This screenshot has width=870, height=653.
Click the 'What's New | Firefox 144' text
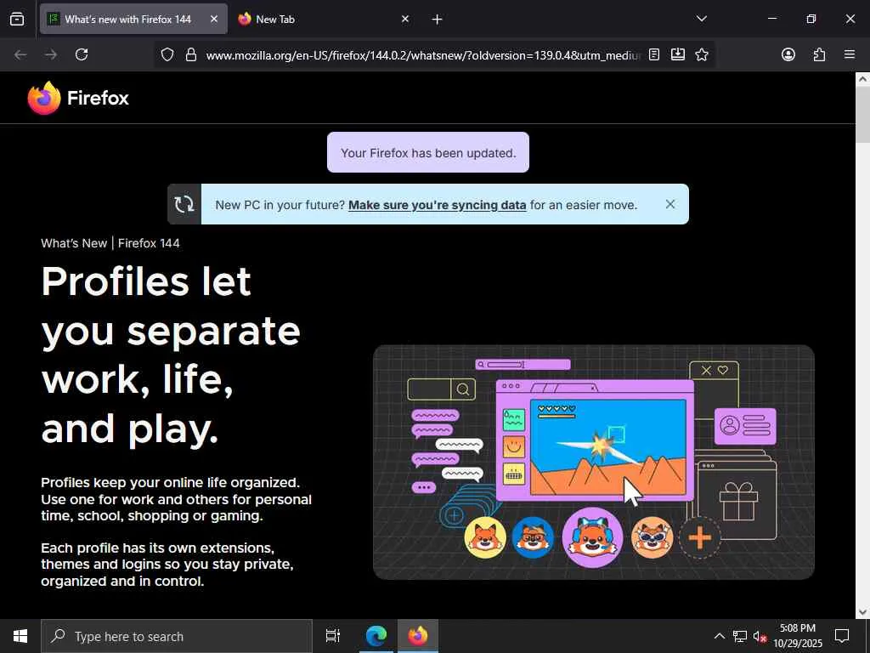coord(110,243)
